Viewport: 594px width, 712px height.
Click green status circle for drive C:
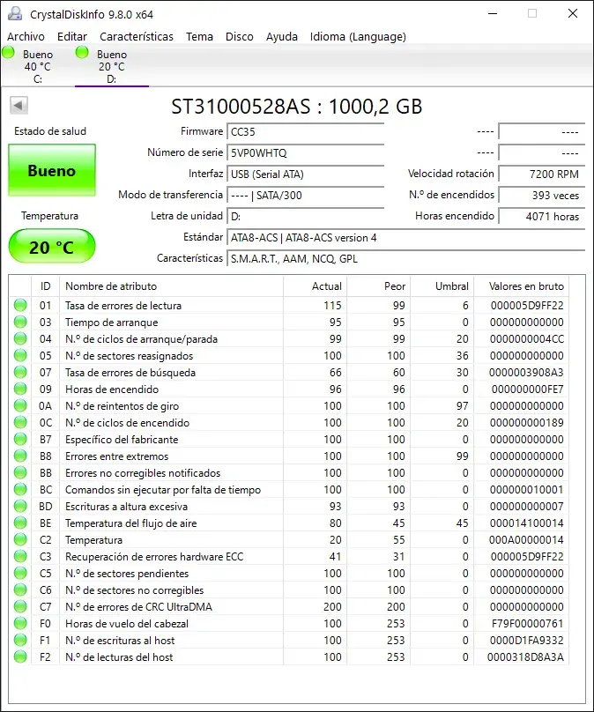pos(8,52)
